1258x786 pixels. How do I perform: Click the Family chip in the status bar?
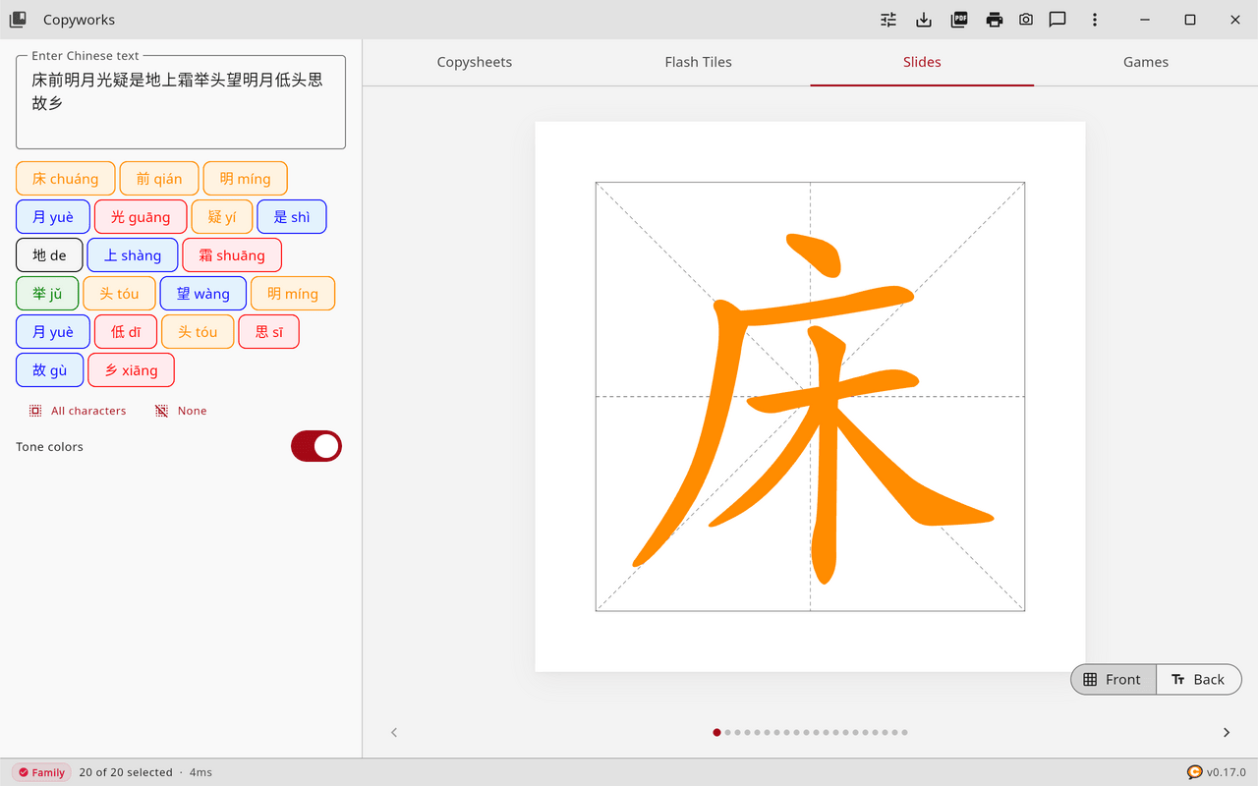[x=41, y=772]
